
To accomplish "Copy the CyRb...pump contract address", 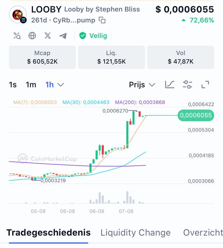I will (102, 20).
